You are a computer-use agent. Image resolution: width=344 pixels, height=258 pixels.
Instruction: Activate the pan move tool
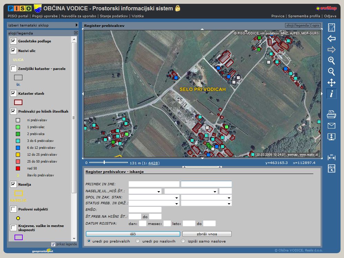point(331,83)
